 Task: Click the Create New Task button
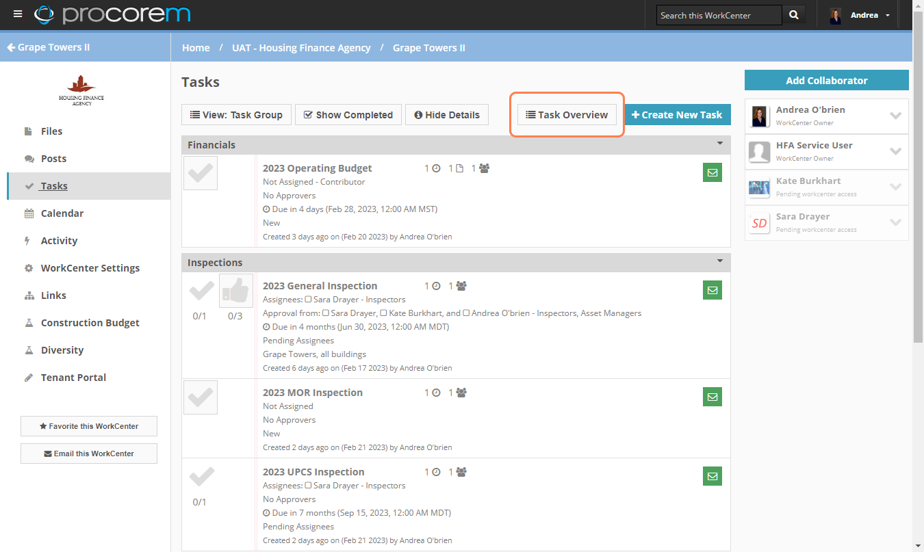pyautogui.click(x=677, y=114)
